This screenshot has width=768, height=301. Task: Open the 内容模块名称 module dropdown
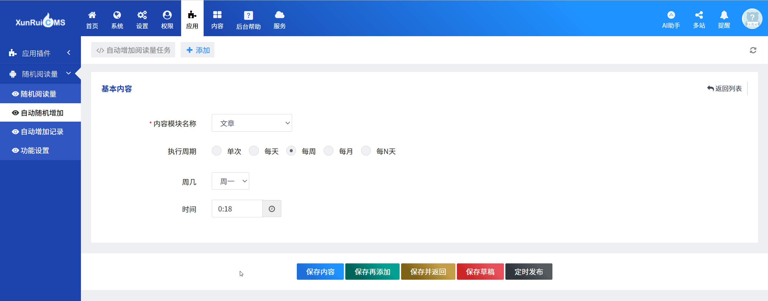click(x=252, y=123)
